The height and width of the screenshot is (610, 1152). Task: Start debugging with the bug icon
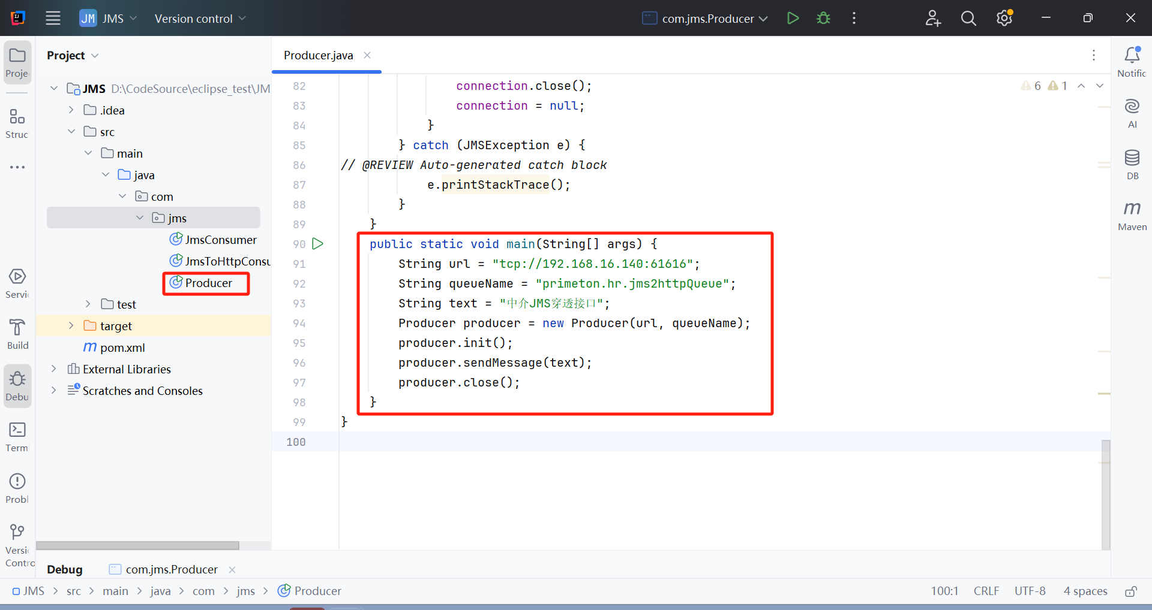tap(823, 18)
